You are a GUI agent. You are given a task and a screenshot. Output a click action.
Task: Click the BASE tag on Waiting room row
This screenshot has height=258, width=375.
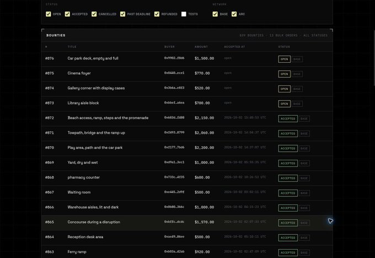[x=304, y=193]
